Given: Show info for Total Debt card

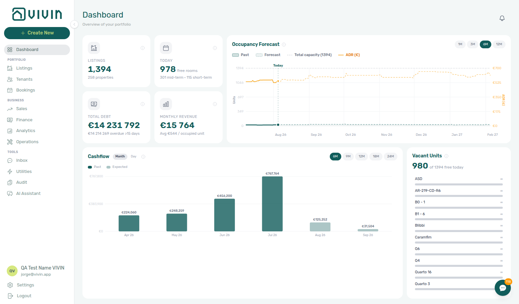Looking at the screenshot, I should 143,104.
